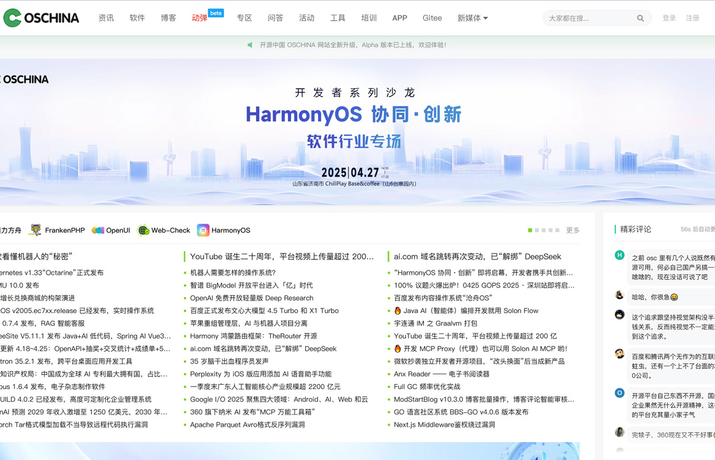Select the second carousel indicator dot
The height and width of the screenshot is (460, 715).
[537, 230]
